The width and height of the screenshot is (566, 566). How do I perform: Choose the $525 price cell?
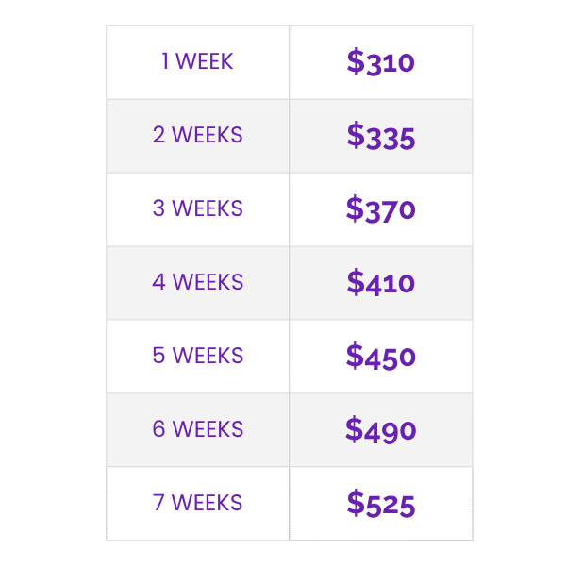click(380, 503)
